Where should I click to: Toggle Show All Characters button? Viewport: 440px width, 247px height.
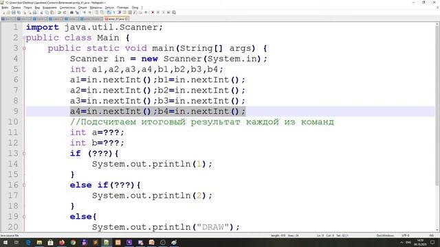[x=114, y=12]
